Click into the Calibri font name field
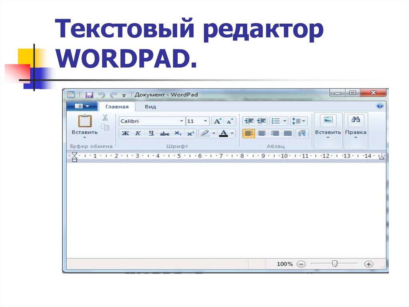409x307 pixels. pyautogui.click(x=149, y=121)
